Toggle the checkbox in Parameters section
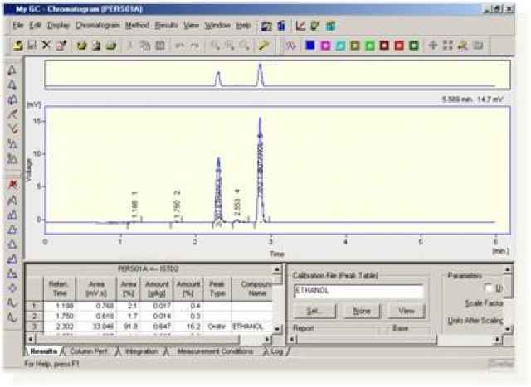 (488, 287)
